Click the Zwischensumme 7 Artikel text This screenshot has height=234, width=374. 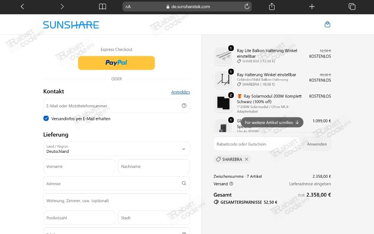pos(237,176)
